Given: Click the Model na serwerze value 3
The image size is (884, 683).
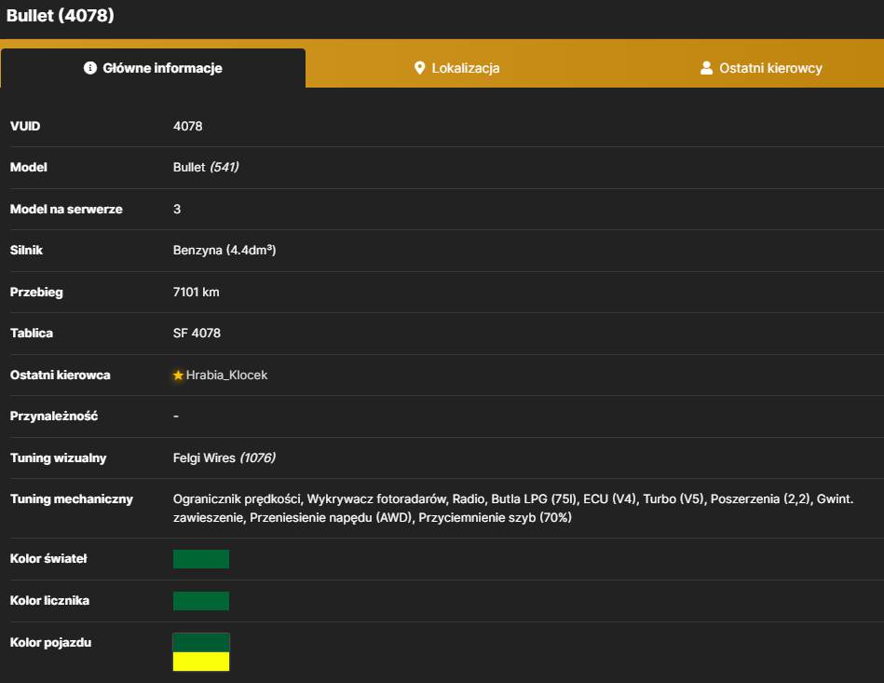Looking at the screenshot, I should [177, 210].
